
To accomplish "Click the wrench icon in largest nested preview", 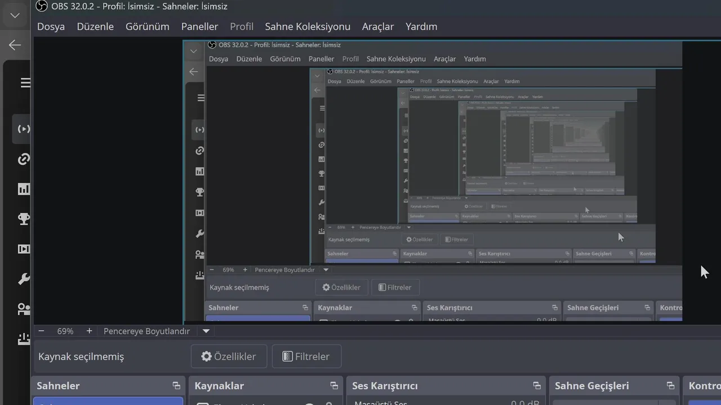I will click(199, 233).
